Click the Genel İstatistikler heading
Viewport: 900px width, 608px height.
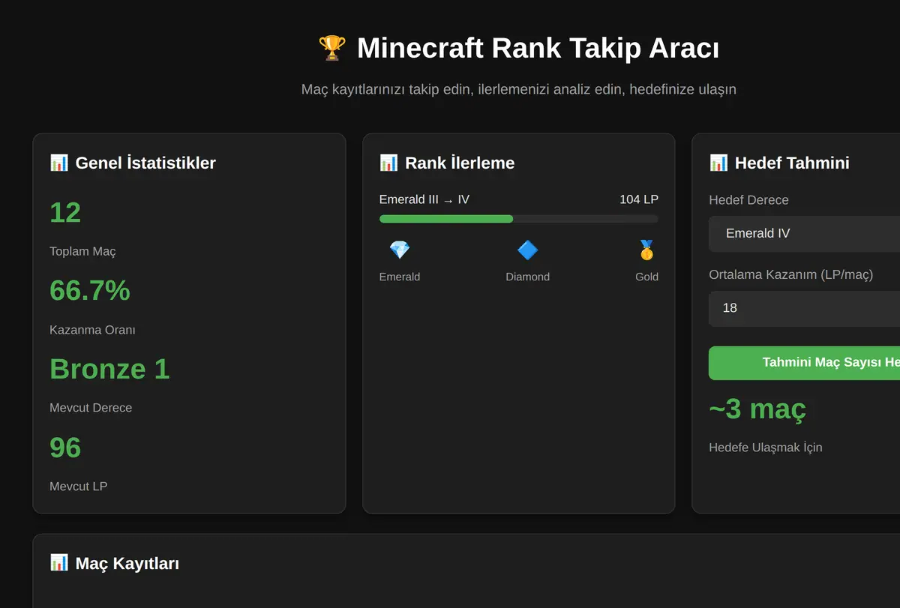click(145, 163)
